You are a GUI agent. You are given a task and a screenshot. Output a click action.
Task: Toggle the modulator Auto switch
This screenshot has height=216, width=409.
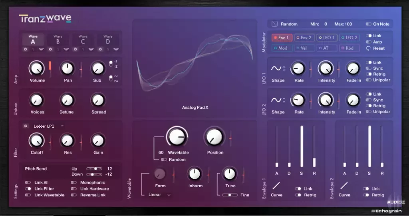point(368,42)
